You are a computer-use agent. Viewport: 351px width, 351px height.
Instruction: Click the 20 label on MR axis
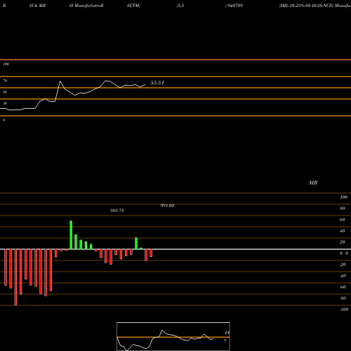pyautogui.click(x=343, y=242)
